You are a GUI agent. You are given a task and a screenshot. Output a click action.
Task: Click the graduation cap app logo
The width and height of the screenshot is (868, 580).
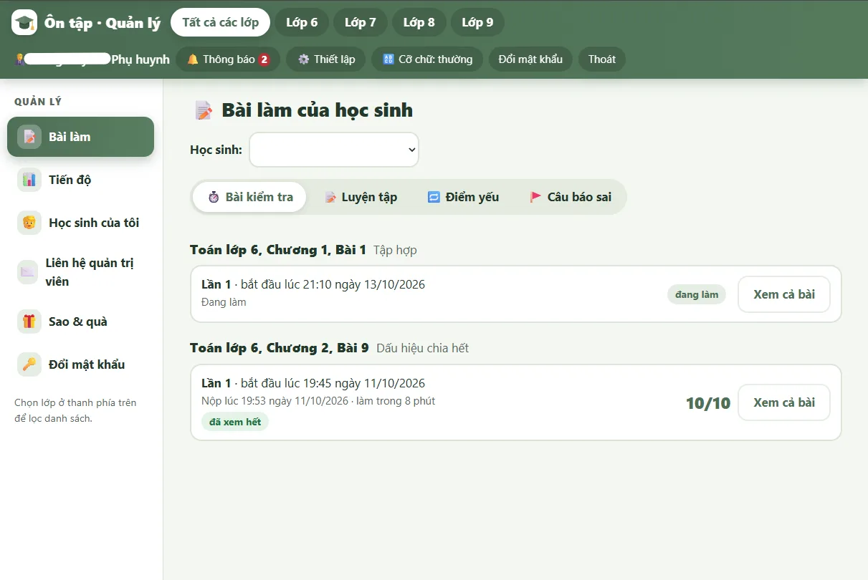(24, 23)
